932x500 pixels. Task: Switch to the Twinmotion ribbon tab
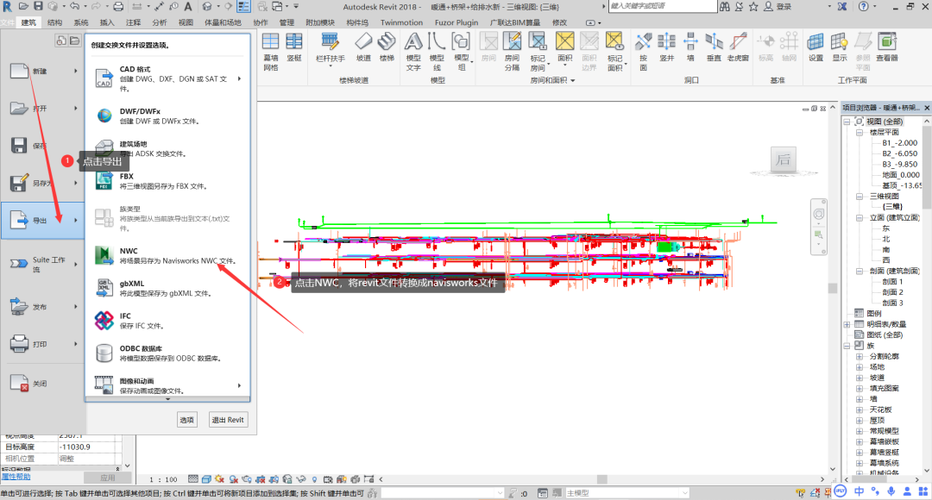402,22
